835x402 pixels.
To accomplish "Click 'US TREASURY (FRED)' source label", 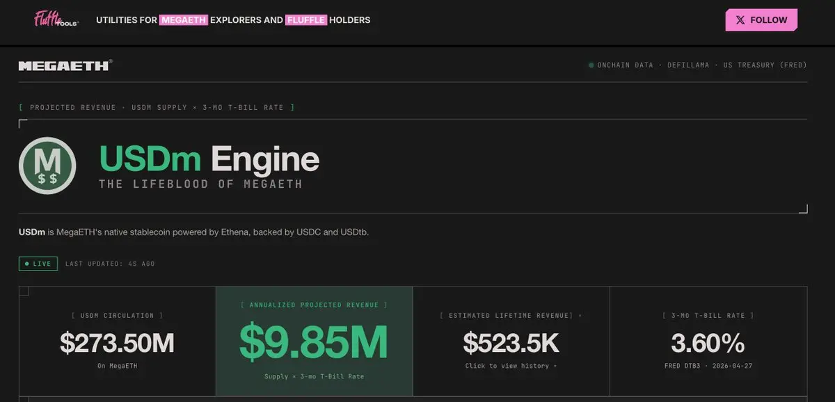I will (x=765, y=65).
